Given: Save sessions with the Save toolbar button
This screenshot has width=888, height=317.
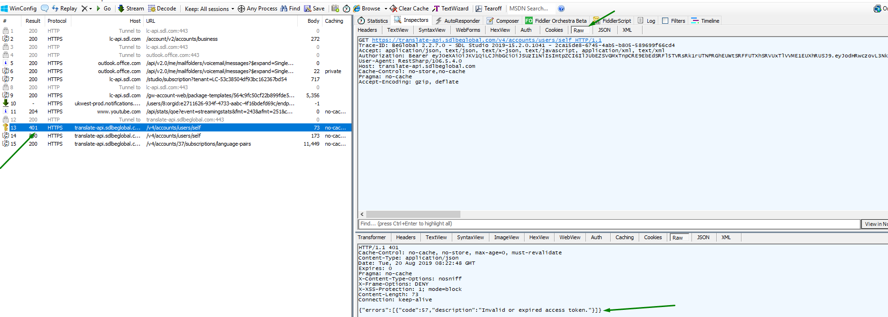Looking at the screenshot, I should 314,9.
